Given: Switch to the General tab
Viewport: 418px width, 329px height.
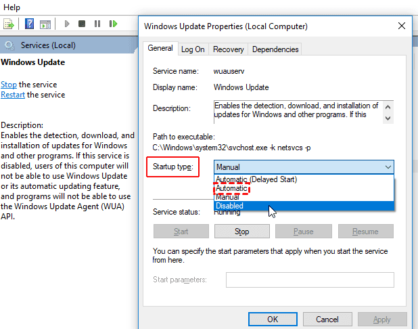Looking at the screenshot, I should (160, 48).
